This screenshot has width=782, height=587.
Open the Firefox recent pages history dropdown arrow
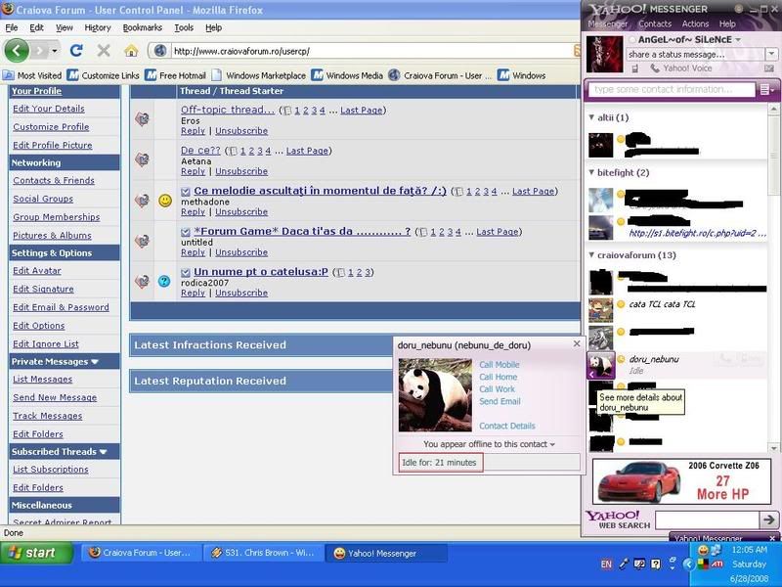55,51
